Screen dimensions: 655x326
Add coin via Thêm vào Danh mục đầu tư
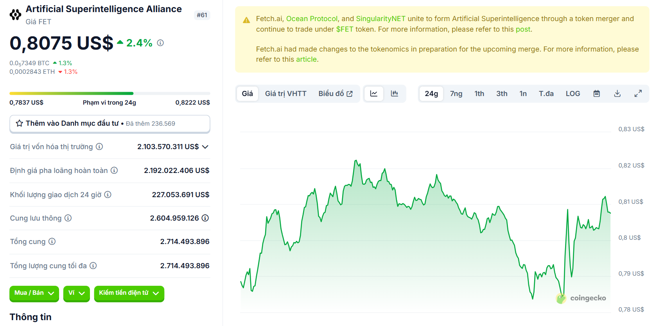pyautogui.click(x=110, y=124)
